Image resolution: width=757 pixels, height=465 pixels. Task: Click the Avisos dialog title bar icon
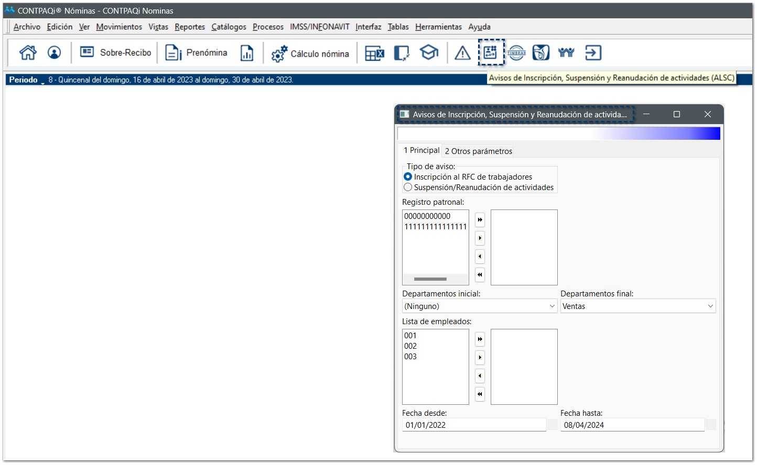[x=404, y=114]
